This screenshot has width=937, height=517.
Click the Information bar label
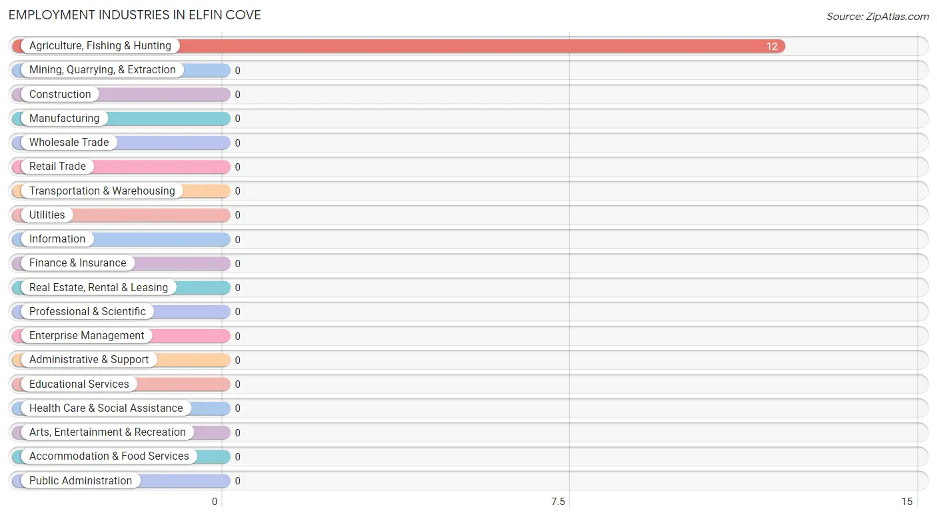57,239
